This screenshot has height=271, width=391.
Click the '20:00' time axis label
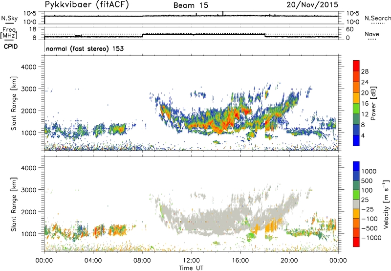click(289, 261)
